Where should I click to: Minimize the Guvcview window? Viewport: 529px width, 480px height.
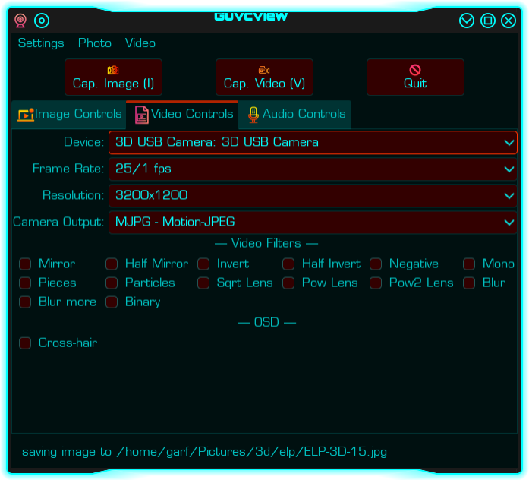pyautogui.click(x=467, y=21)
